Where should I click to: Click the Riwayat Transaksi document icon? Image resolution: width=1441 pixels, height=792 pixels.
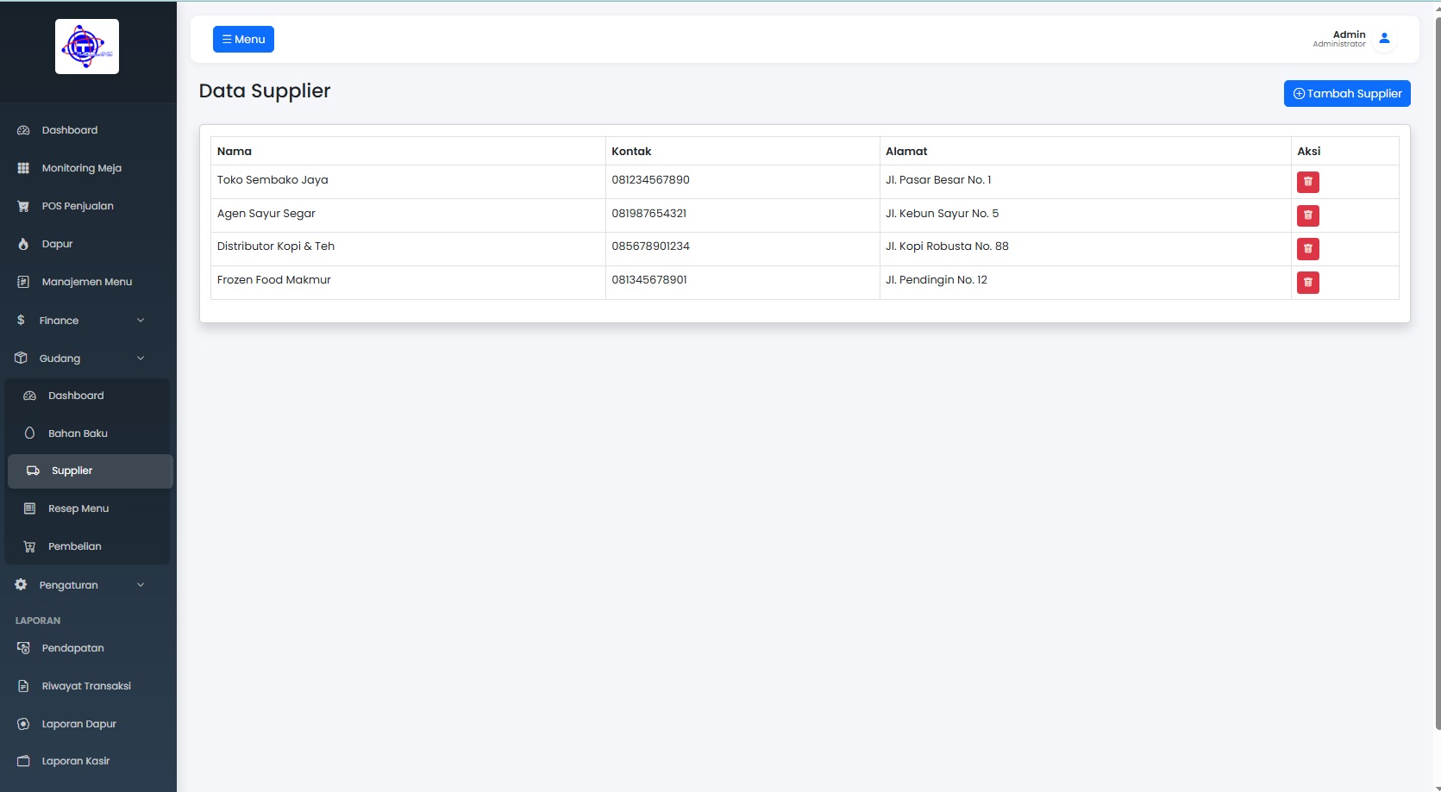[x=23, y=686]
